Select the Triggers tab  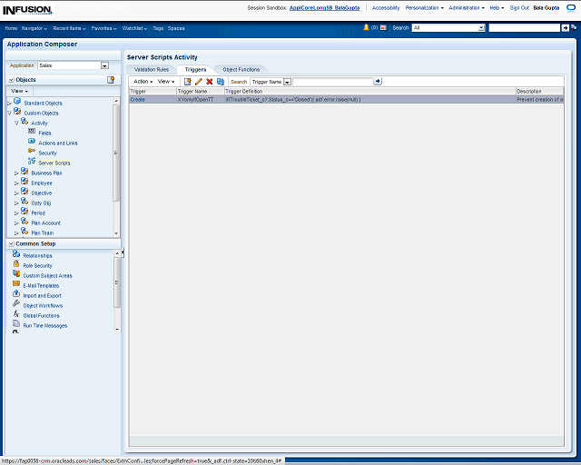coord(195,69)
